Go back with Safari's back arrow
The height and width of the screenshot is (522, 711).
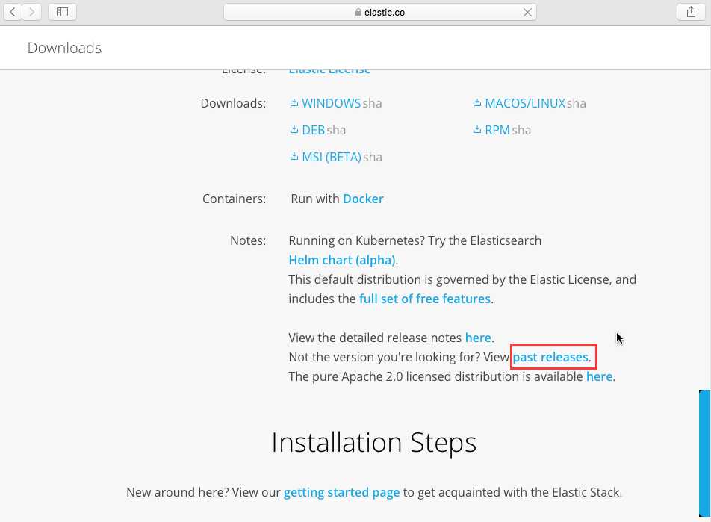tap(13, 12)
